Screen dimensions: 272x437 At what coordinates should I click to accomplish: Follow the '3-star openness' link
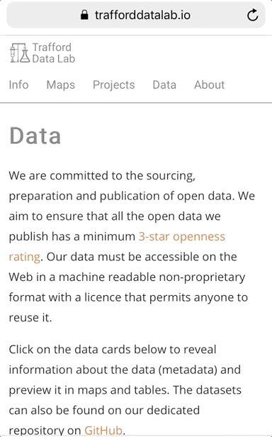pyautogui.click(x=182, y=237)
